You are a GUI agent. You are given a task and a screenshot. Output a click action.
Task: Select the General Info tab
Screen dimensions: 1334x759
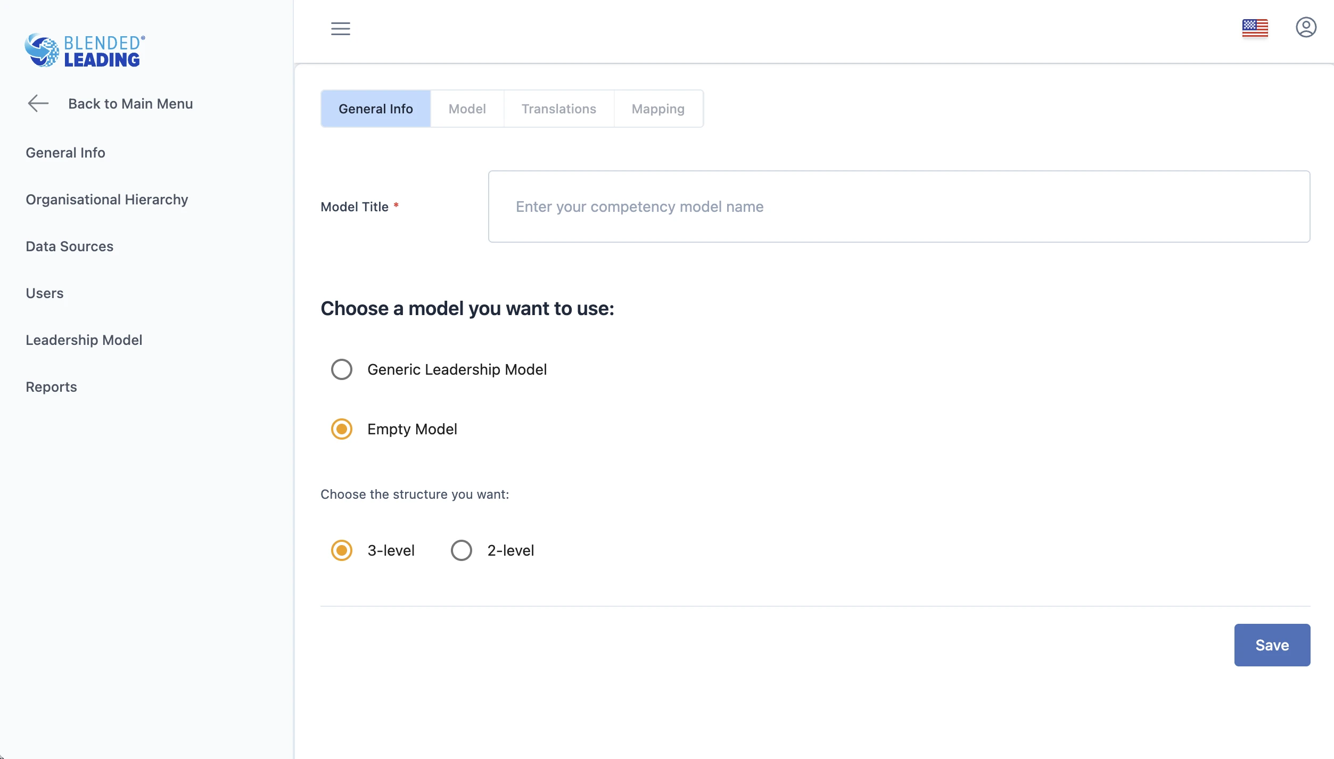click(376, 109)
